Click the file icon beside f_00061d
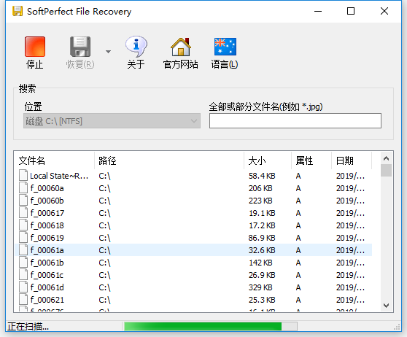The image size is (407, 337). [23, 287]
